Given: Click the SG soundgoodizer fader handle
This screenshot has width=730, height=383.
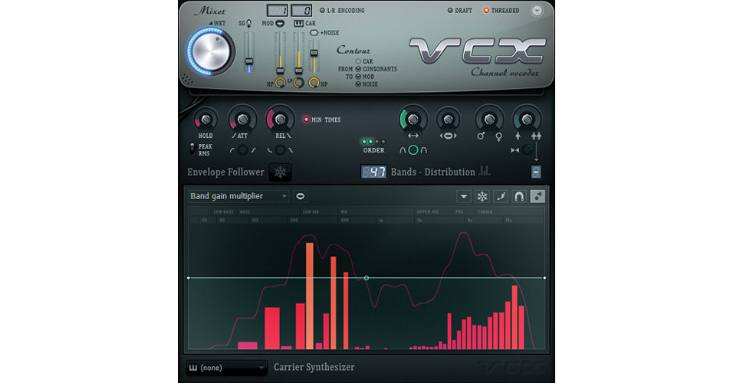Looking at the screenshot, I should pos(249,61).
